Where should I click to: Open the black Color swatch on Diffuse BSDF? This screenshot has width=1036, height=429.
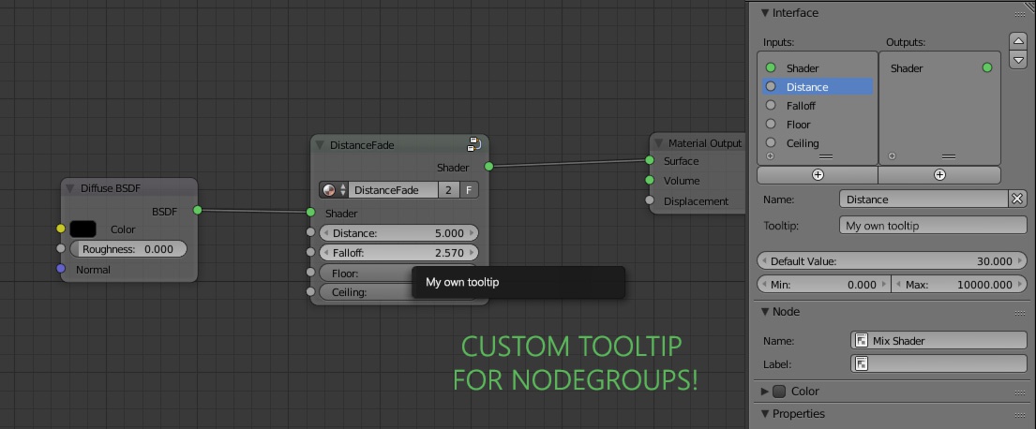pyautogui.click(x=83, y=229)
